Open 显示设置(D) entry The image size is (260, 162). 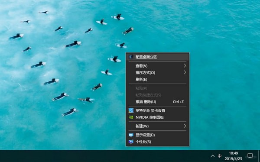[x=157, y=135]
